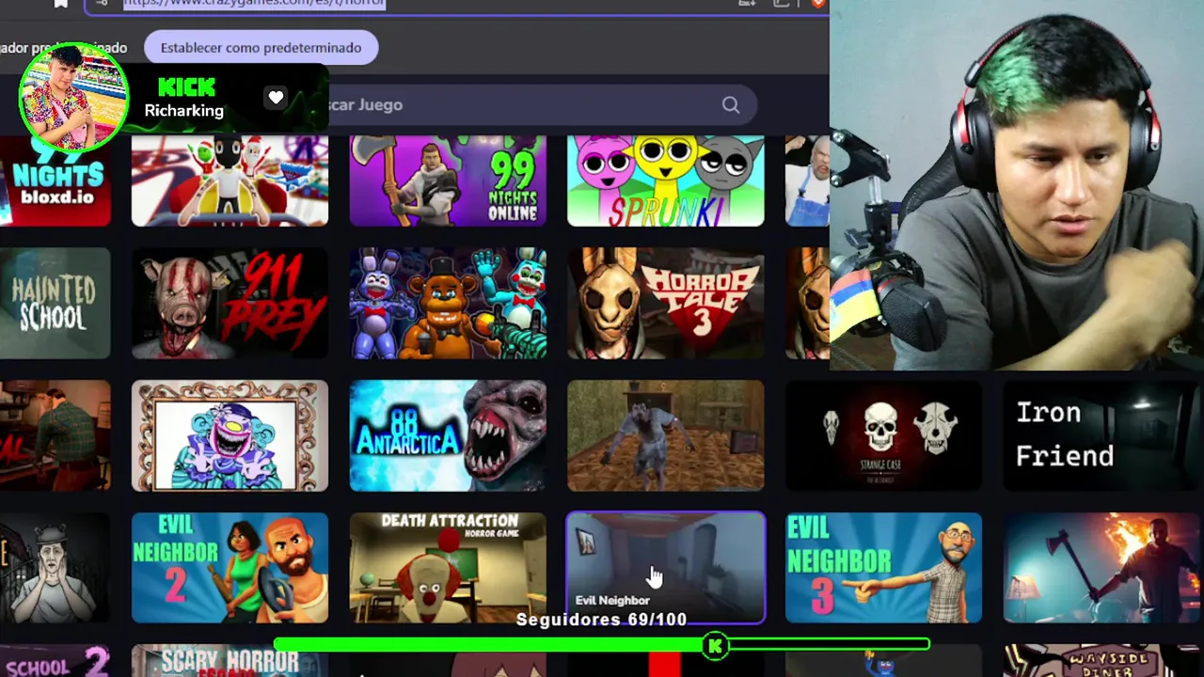This screenshot has height=677, width=1204.
Task: Open the scared granny face game thumbnail
Action: click(x=55, y=568)
